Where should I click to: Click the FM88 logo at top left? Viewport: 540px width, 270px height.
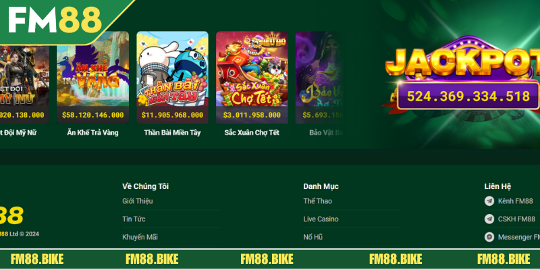[x=55, y=20]
